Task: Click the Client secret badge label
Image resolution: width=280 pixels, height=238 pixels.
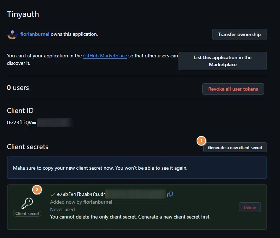Action: 27,214
